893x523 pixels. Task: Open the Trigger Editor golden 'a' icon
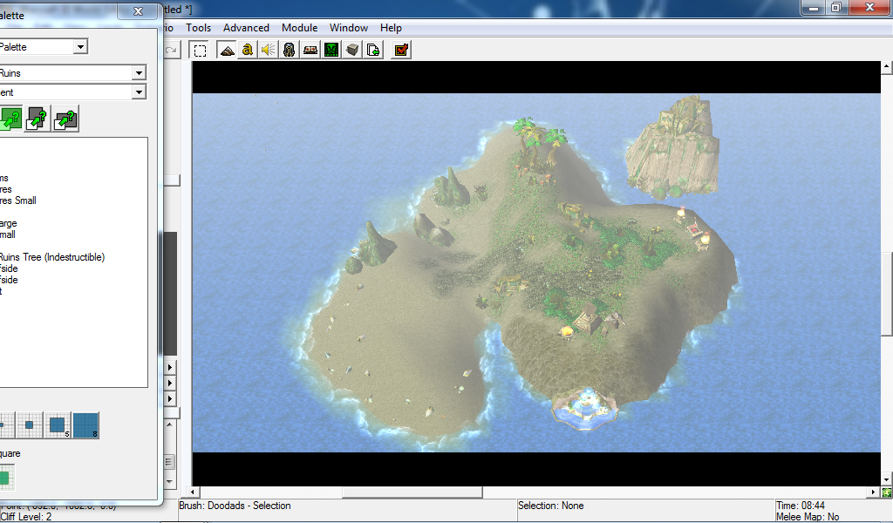click(x=247, y=50)
